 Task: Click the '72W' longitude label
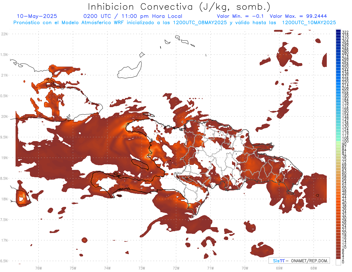click(x=176, y=268)
